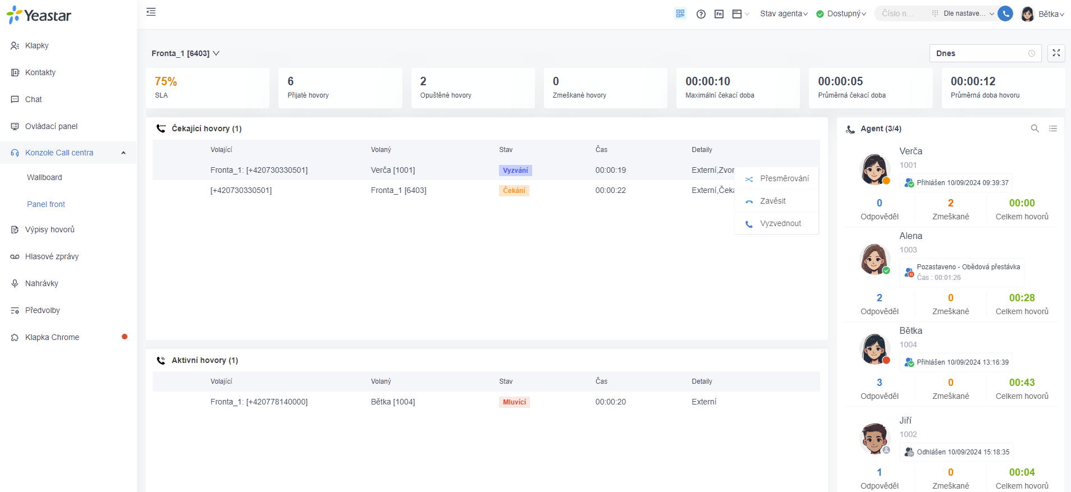
Task: Click Alena's agent avatar
Action: click(x=875, y=259)
